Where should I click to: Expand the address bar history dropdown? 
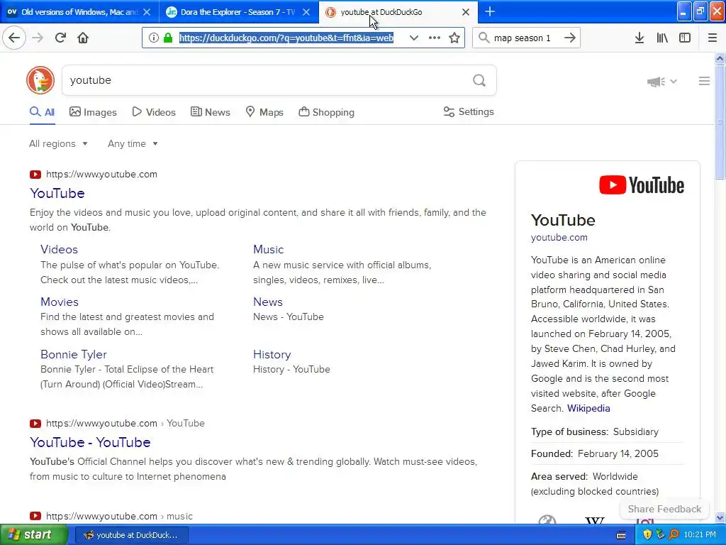click(414, 38)
